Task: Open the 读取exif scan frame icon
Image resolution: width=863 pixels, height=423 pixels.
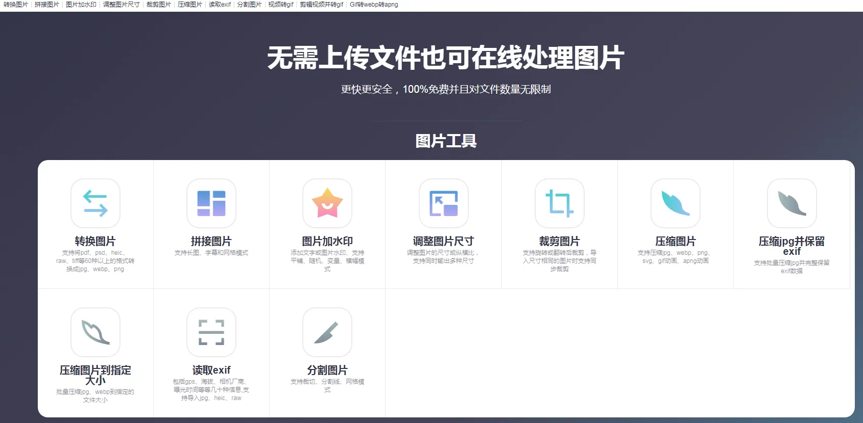Action: (211, 332)
